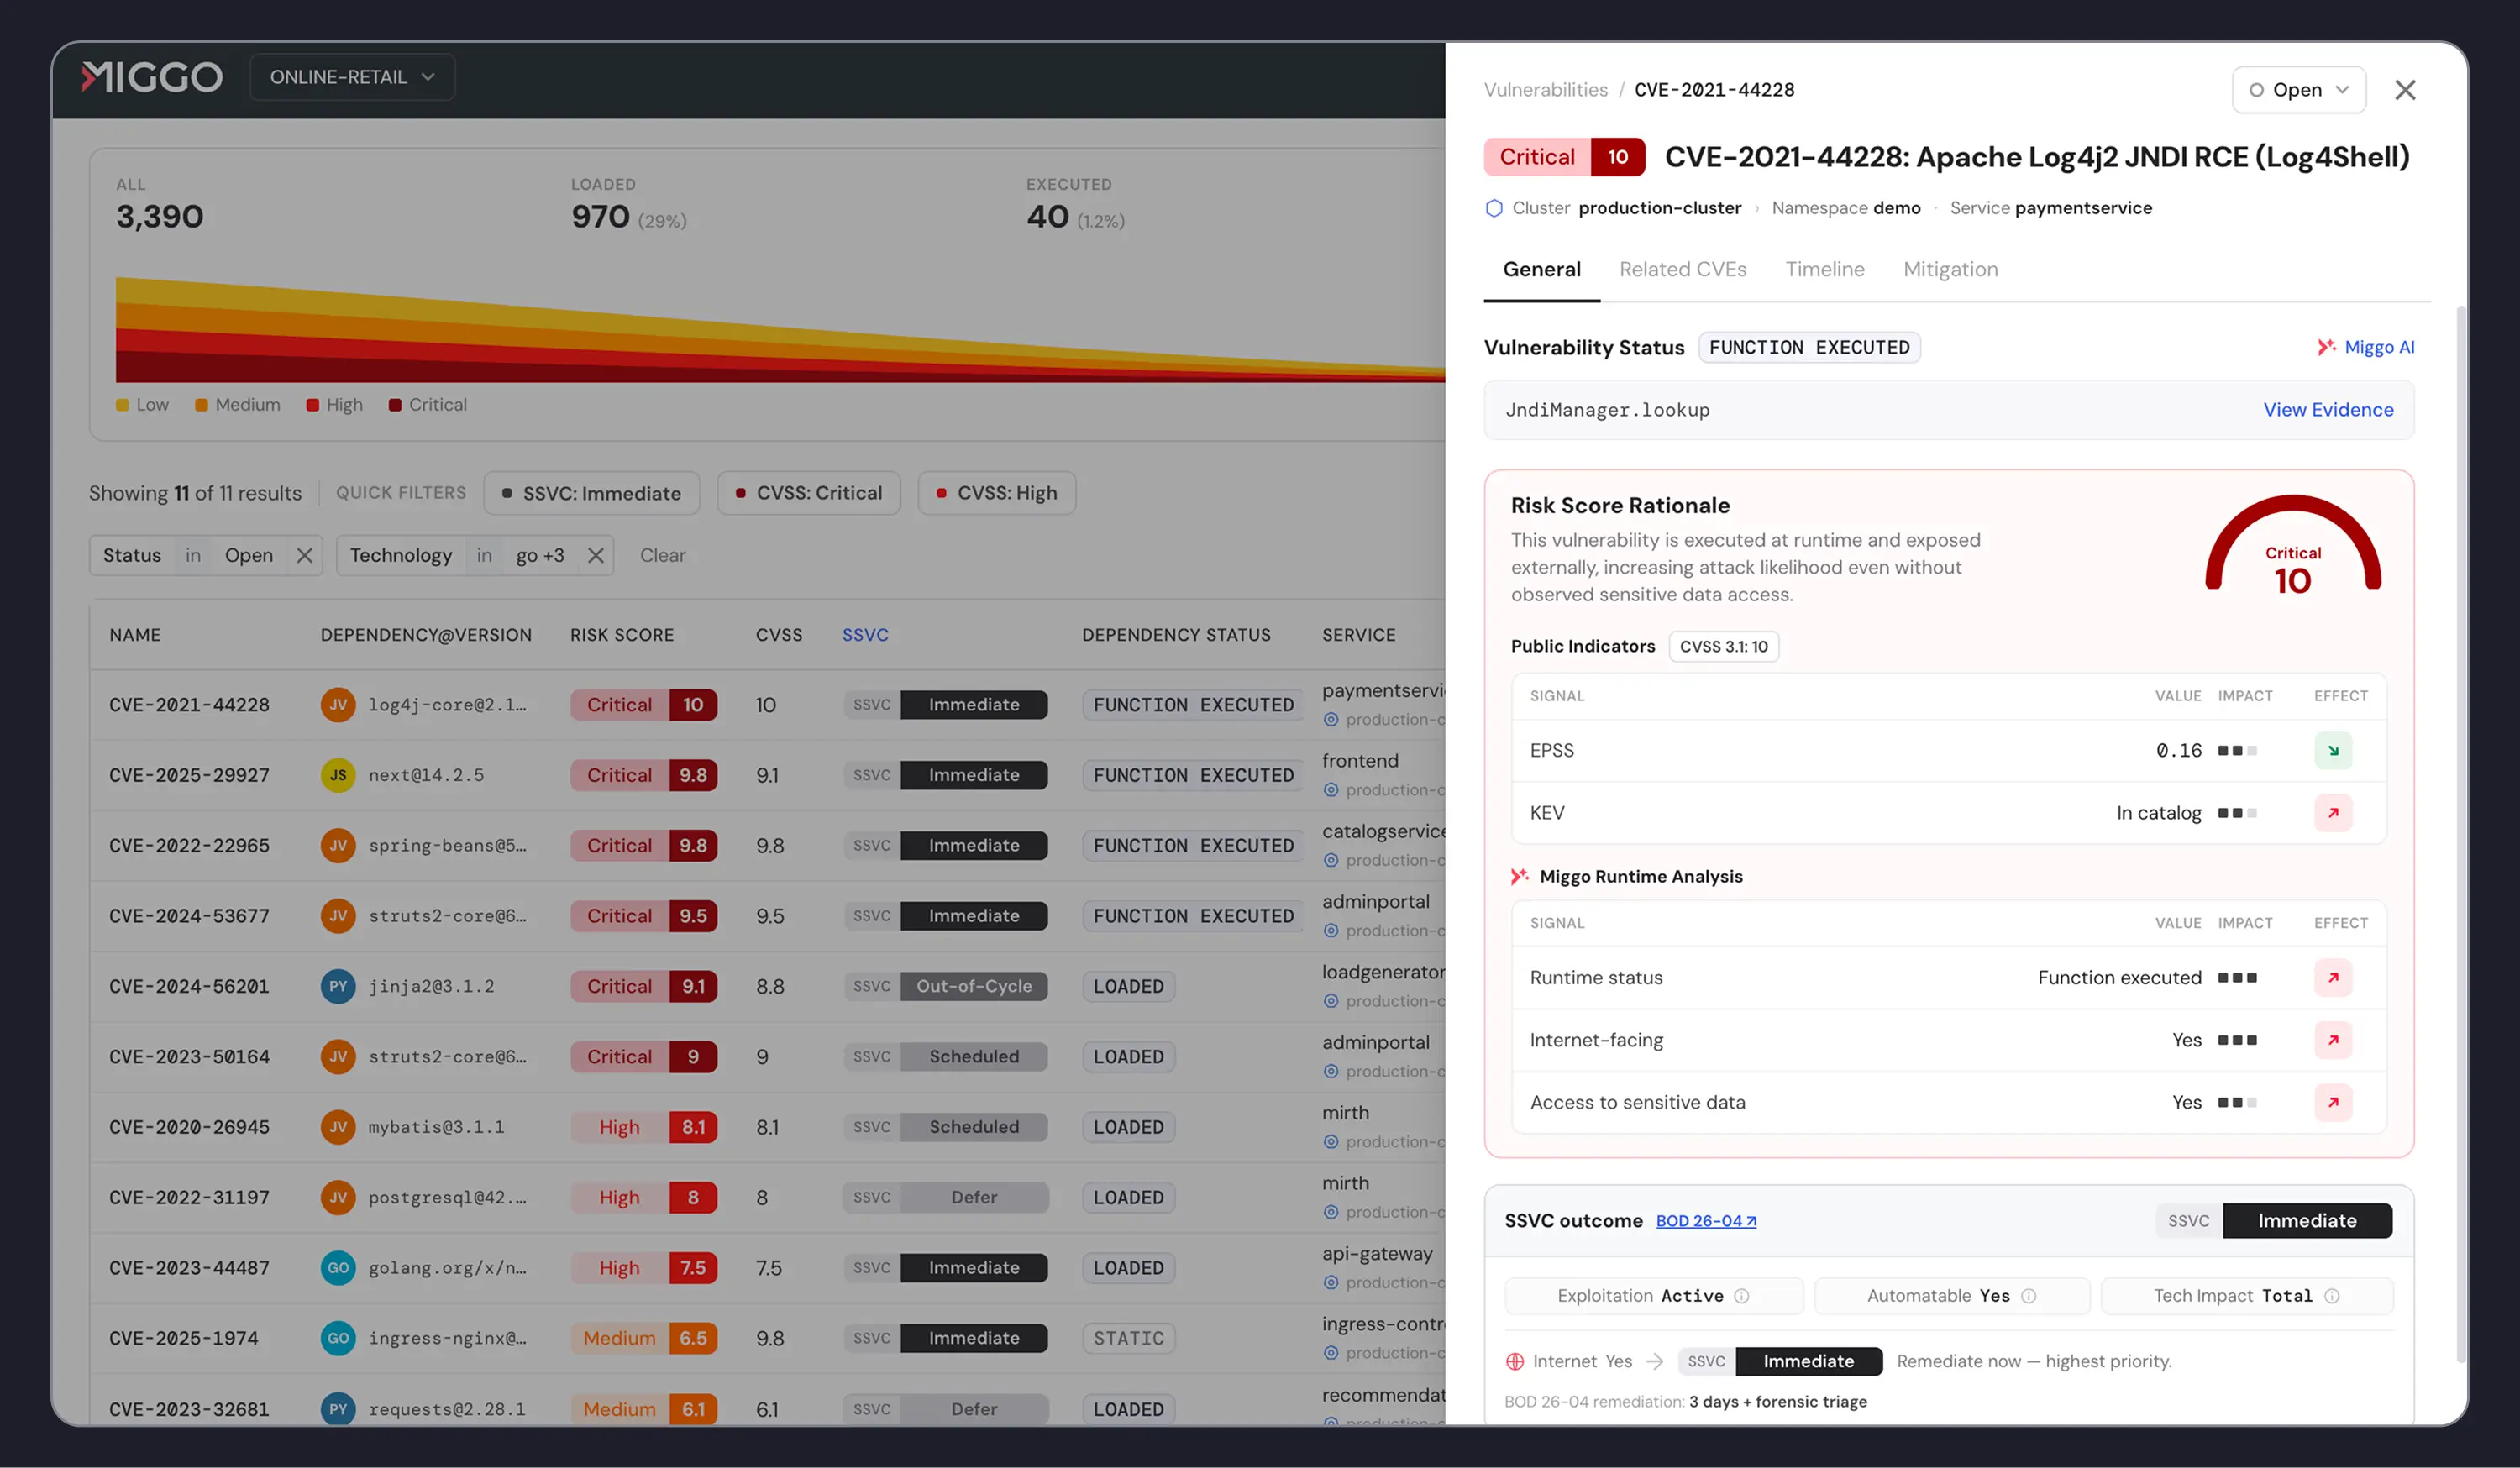Click the LOADED count 970
The height and width of the screenshot is (1468, 2520).
(x=600, y=217)
